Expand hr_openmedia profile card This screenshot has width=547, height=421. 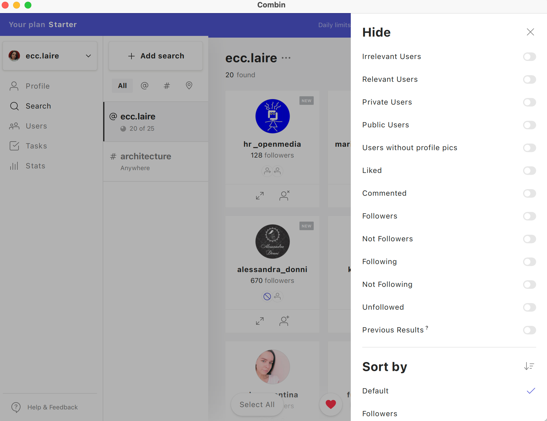[x=260, y=196]
